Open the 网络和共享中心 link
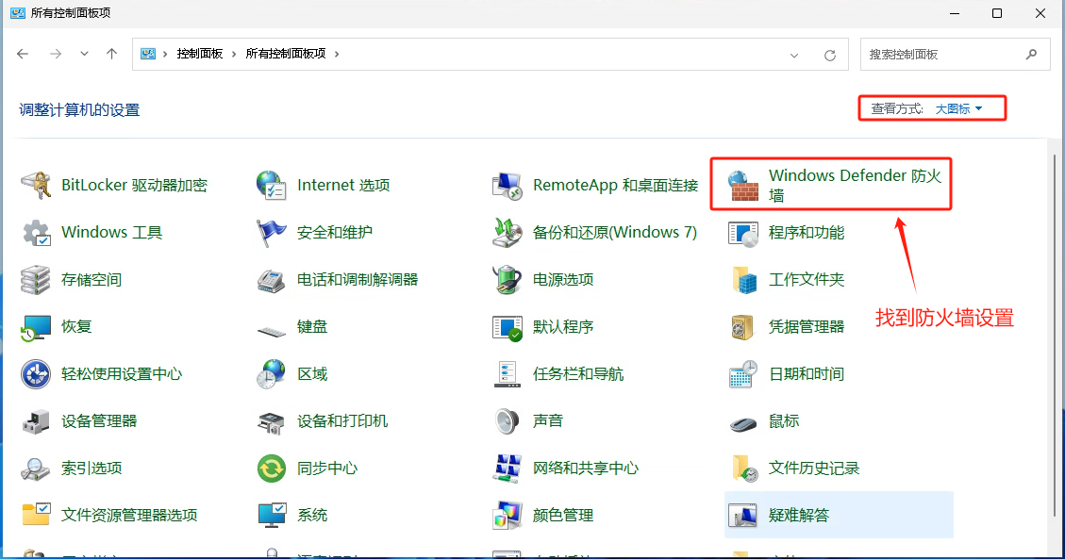The width and height of the screenshot is (1065, 559). coord(585,469)
